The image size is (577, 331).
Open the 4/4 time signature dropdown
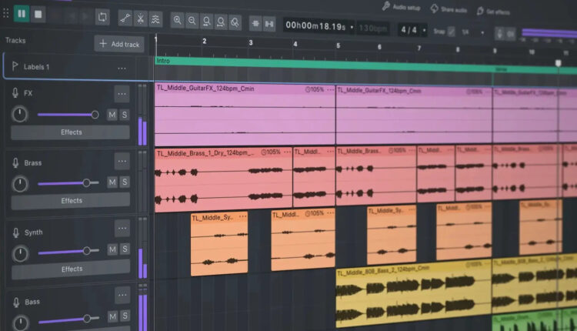(424, 30)
